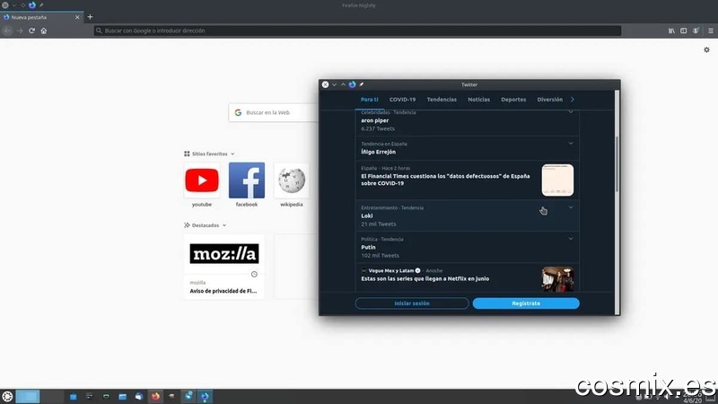Open the terminal icon in taskbar

tap(106, 397)
